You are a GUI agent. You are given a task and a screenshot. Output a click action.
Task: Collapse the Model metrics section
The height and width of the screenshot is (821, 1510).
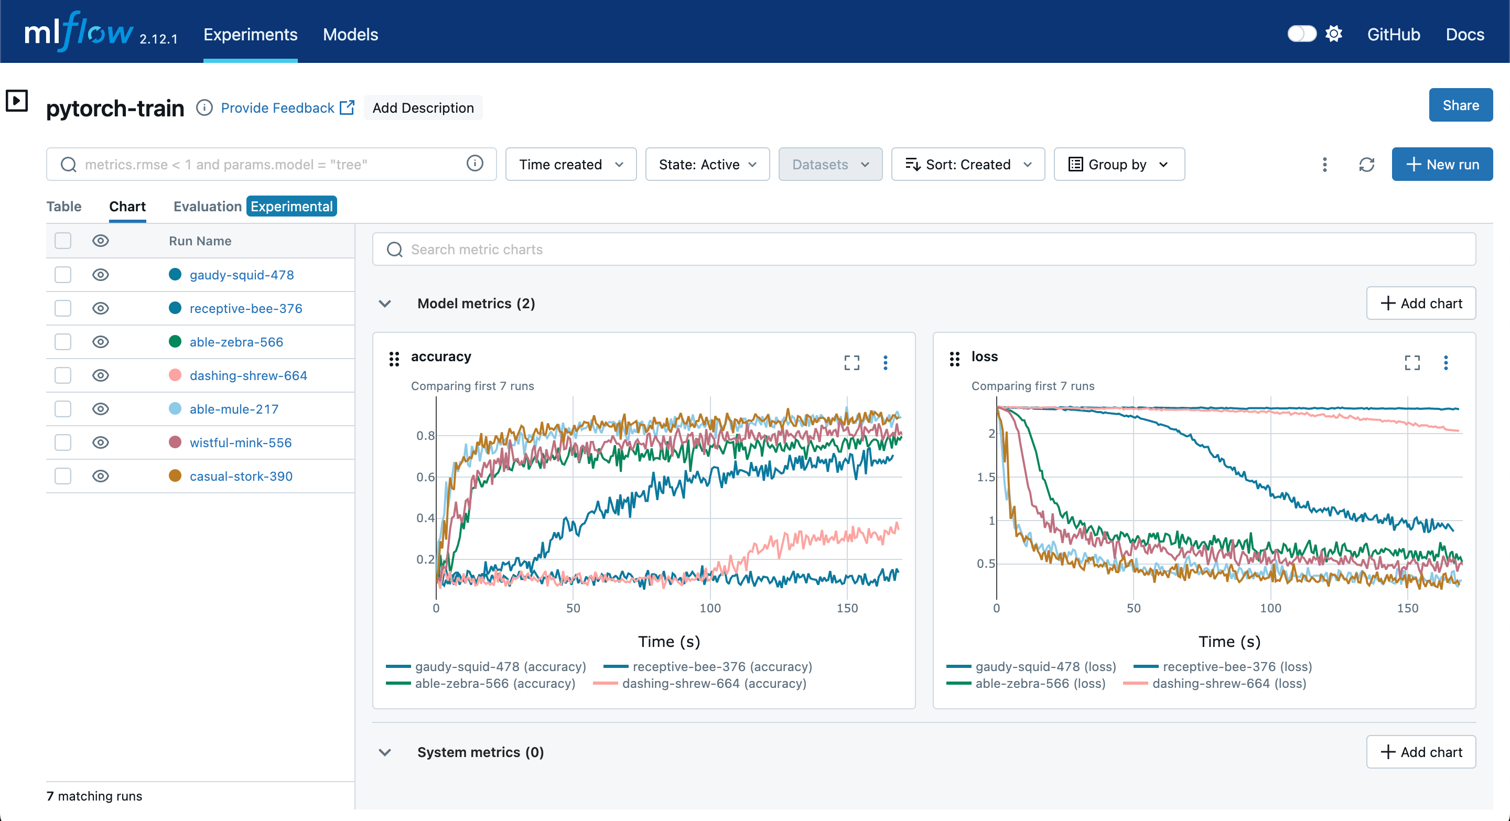(x=384, y=304)
